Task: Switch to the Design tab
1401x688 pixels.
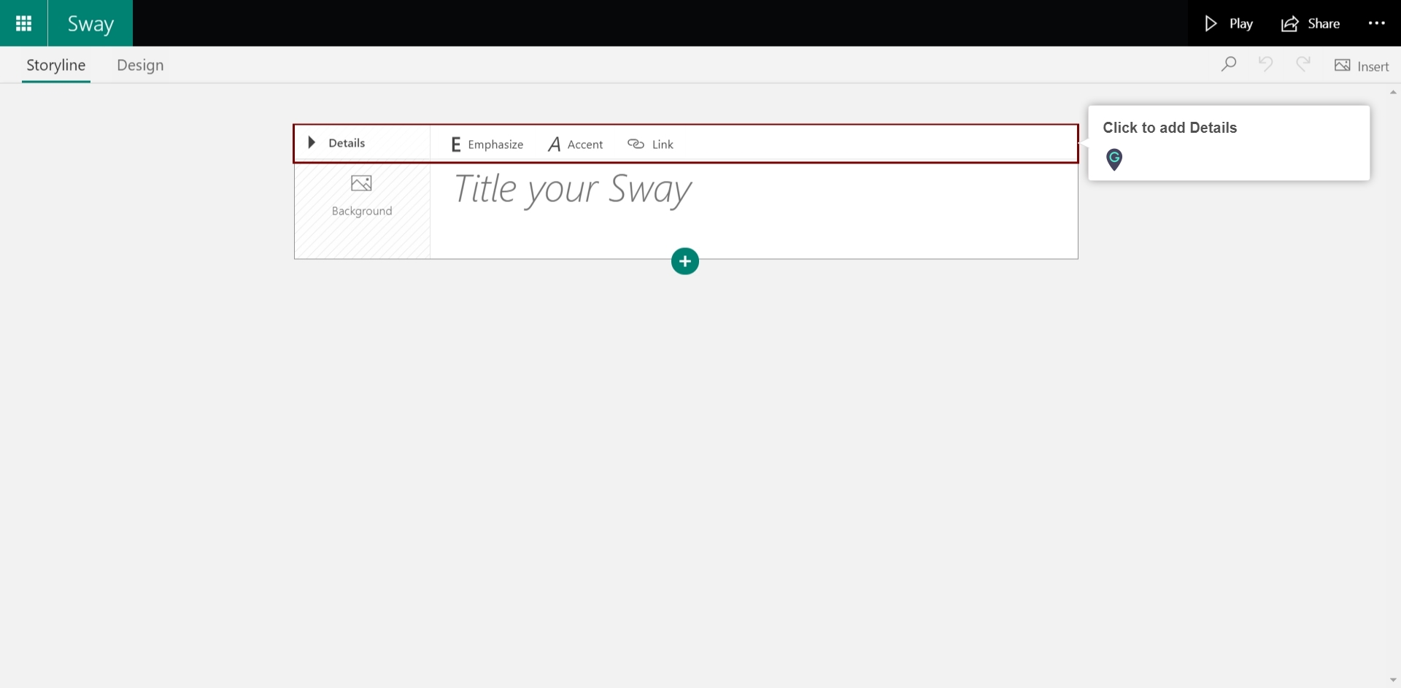Action: (x=139, y=65)
